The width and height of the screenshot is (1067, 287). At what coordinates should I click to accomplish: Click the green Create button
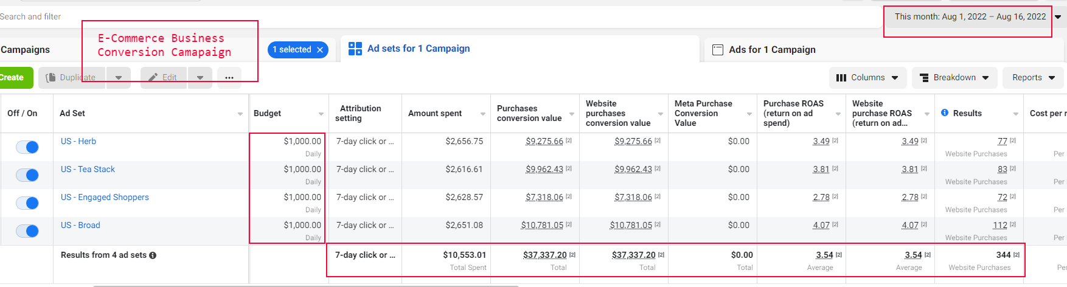pyautogui.click(x=12, y=78)
